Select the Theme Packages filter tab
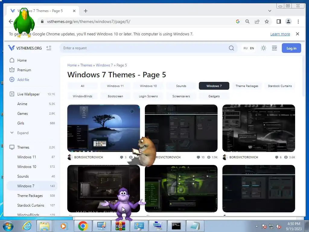The width and height of the screenshot is (309, 232). pos(247,86)
